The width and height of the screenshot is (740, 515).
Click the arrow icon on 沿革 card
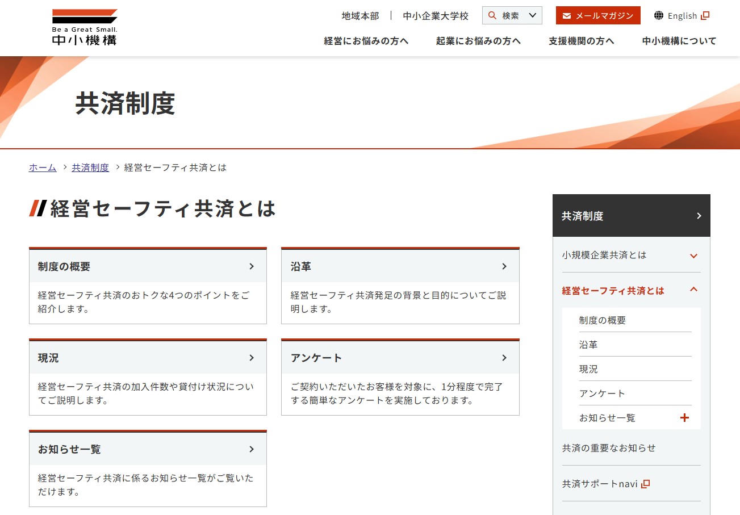[x=504, y=266]
